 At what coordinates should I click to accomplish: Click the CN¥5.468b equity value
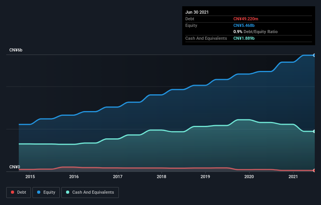(x=244, y=25)
